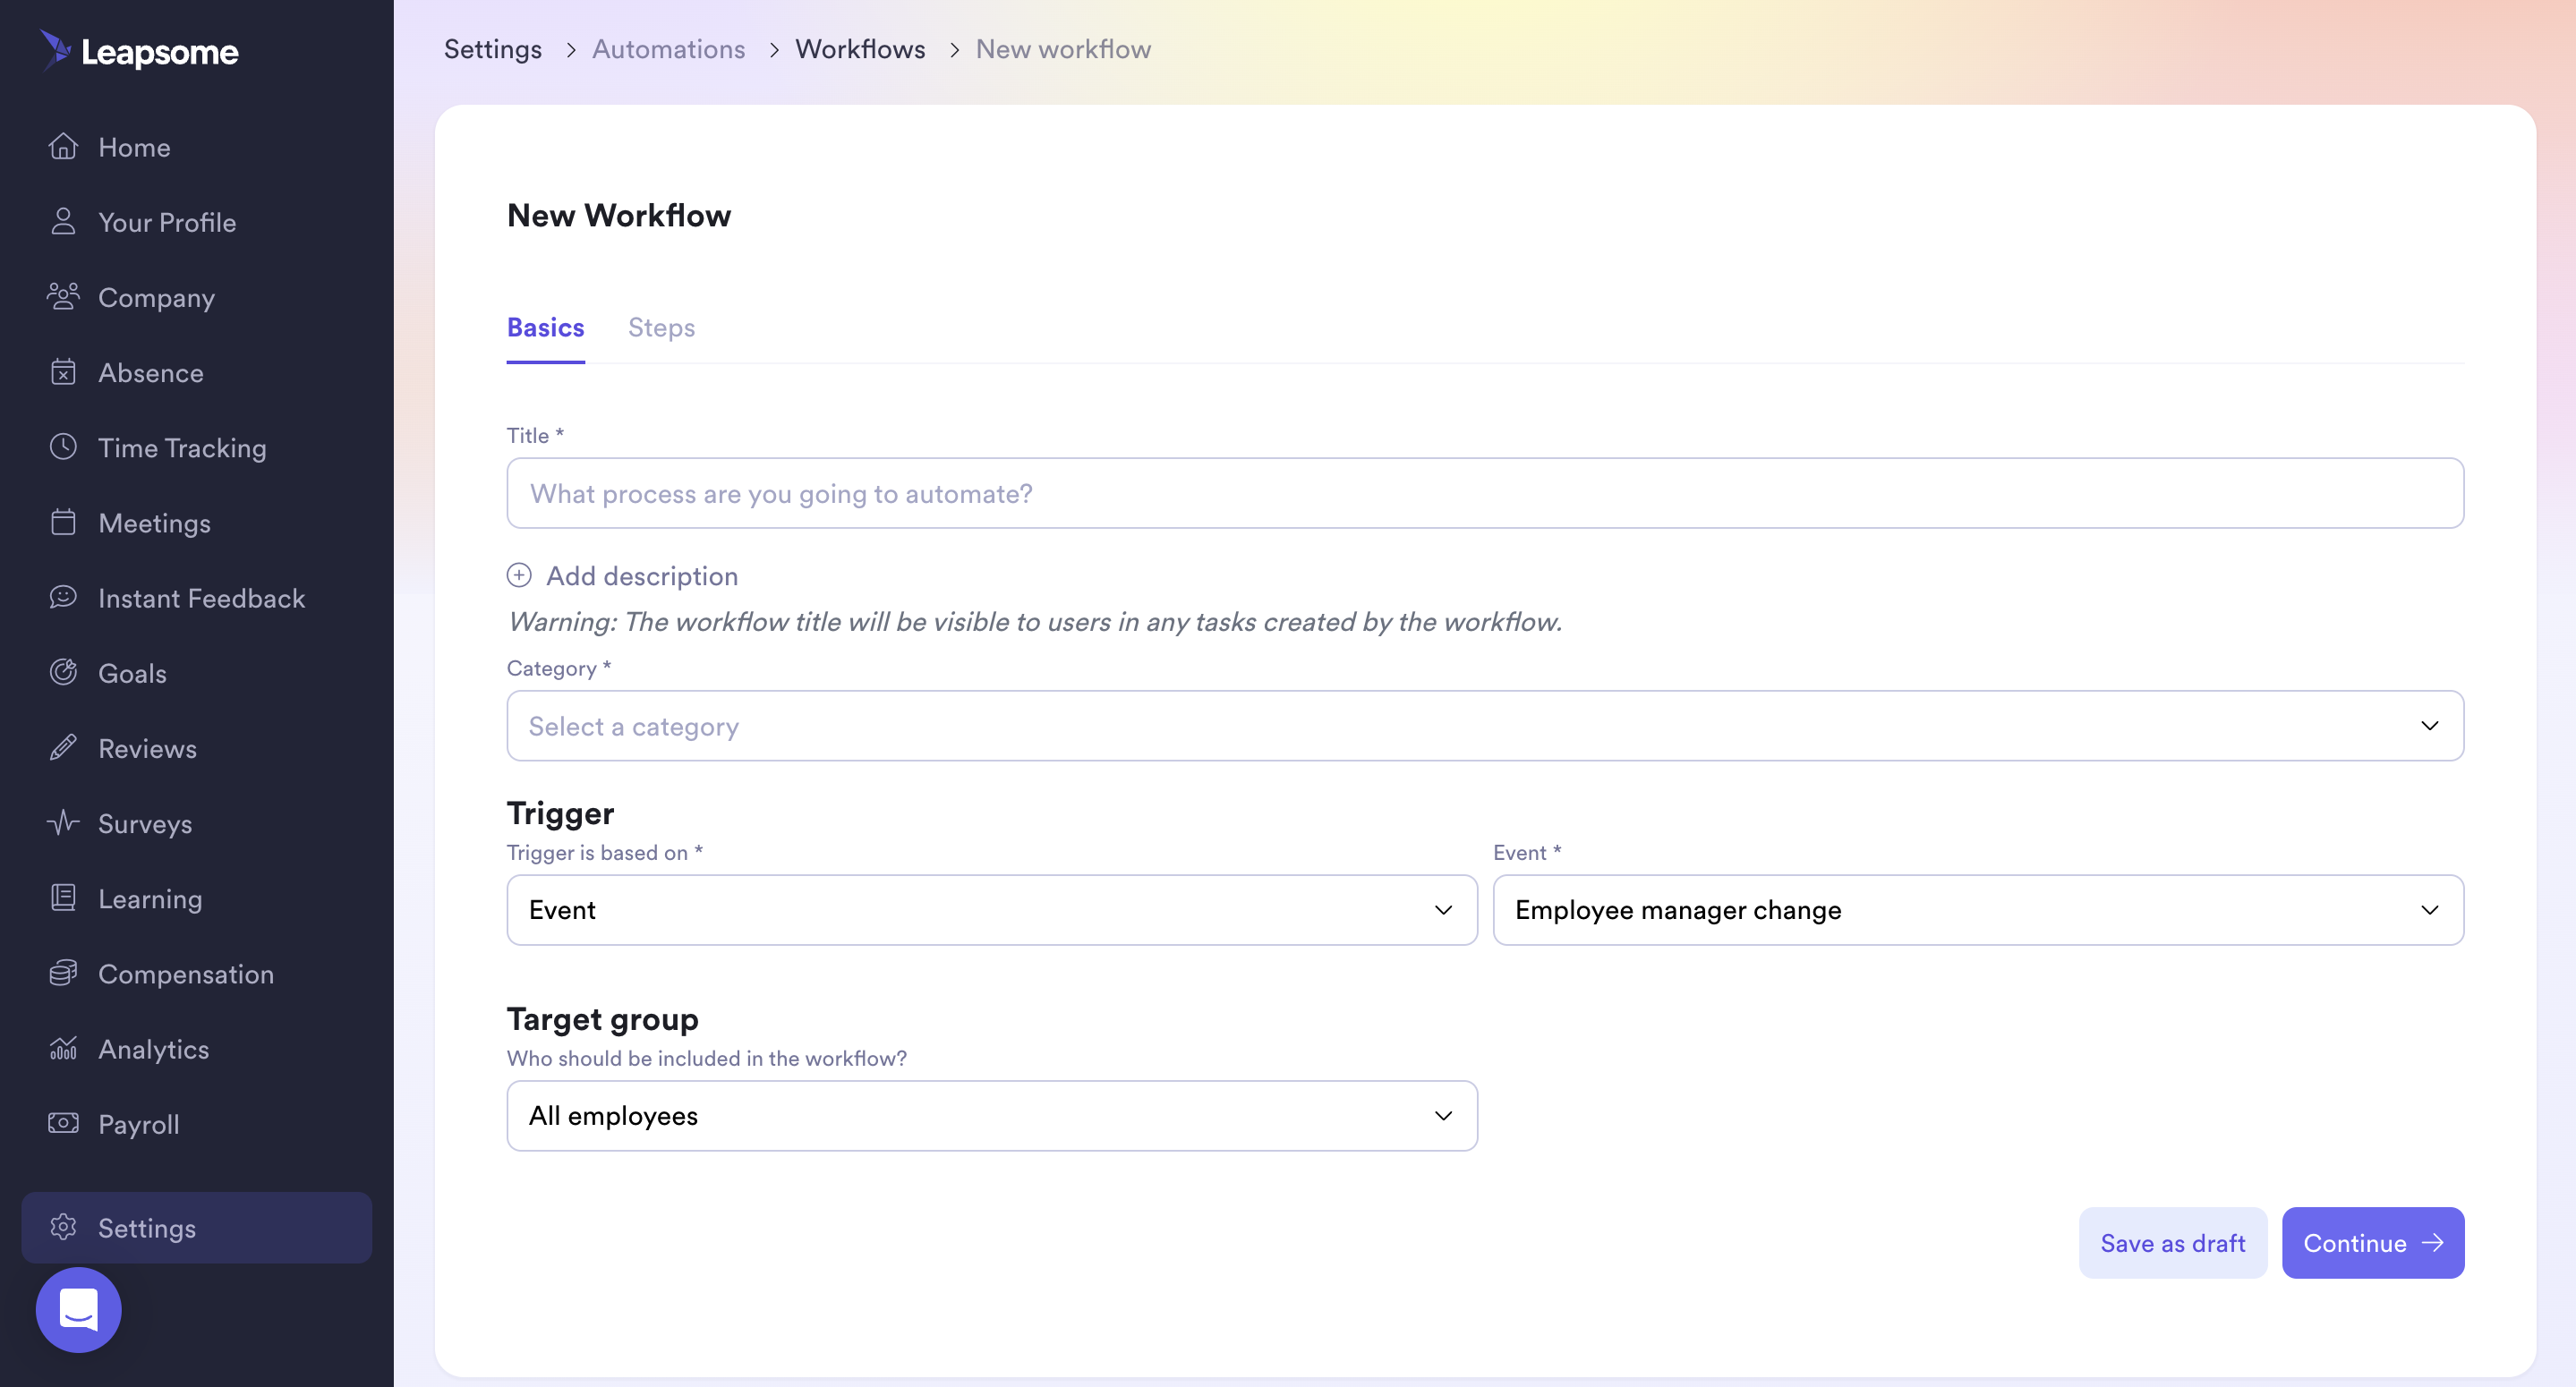Image resolution: width=2576 pixels, height=1387 pixels.
Task: Open the Employee manager change event dropdown
Action: pyautogui.click(x=1977, y=910)
